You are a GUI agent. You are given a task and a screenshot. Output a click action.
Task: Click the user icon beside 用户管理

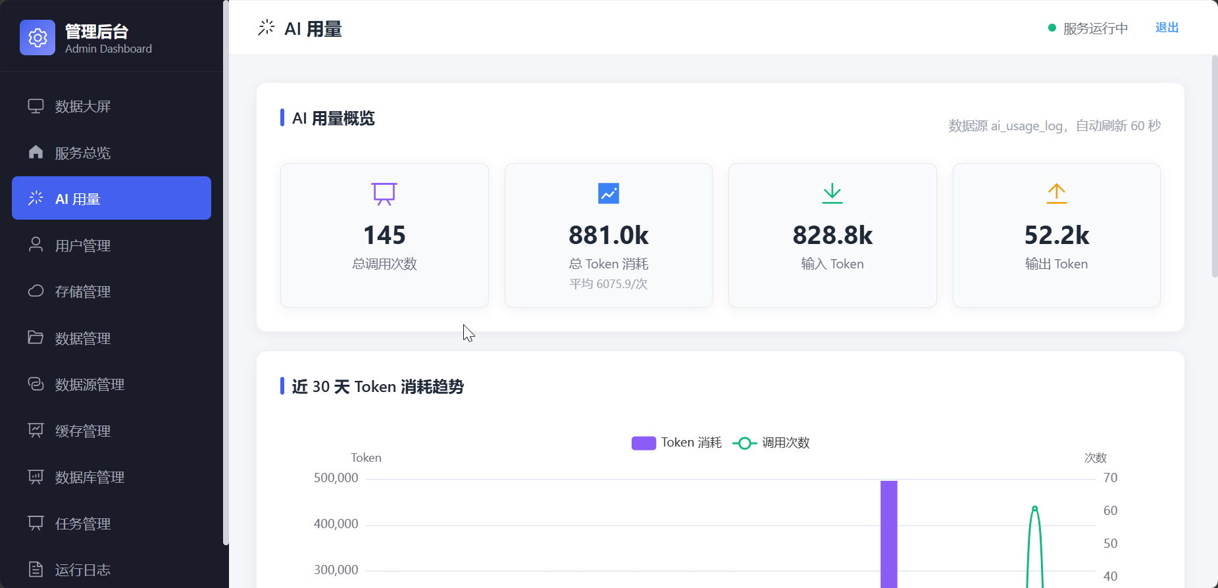click(36, 245)
